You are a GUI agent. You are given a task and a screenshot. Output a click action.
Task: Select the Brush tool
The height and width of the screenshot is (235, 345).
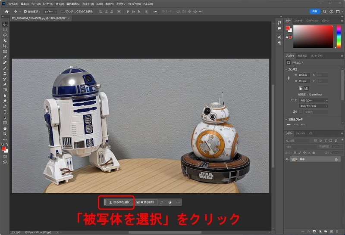click(5, 68)
